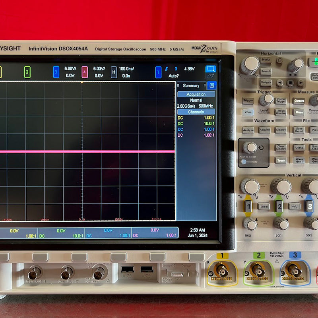This screenshot has height=318, width=318.
Task: Push the Force Trigger button
Action: click(281, 101)
